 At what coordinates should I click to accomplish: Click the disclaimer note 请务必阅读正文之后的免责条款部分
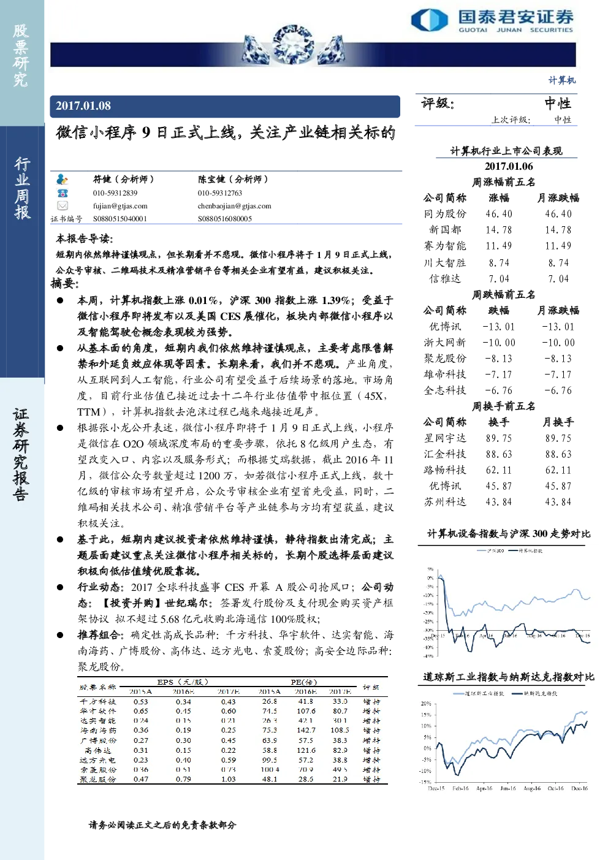pos(162,825)
